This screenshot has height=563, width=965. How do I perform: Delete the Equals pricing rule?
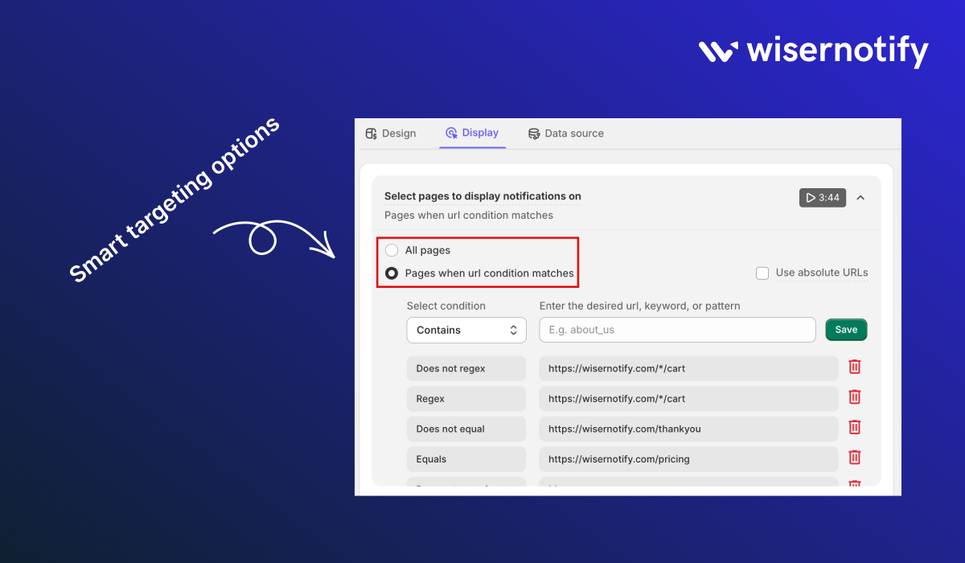tap(855, 457)
